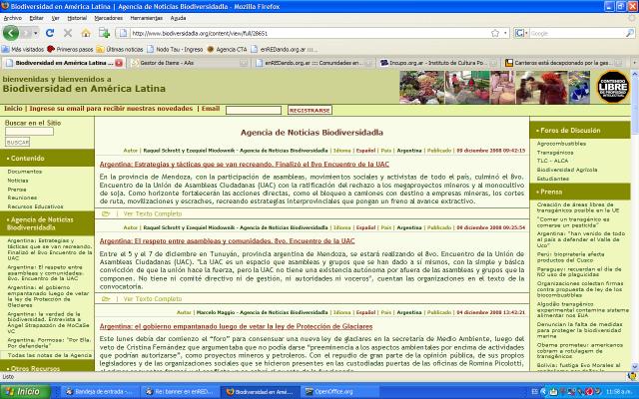Switch to the Gestor de Items tab
The image size is (639, 399).
189,63
